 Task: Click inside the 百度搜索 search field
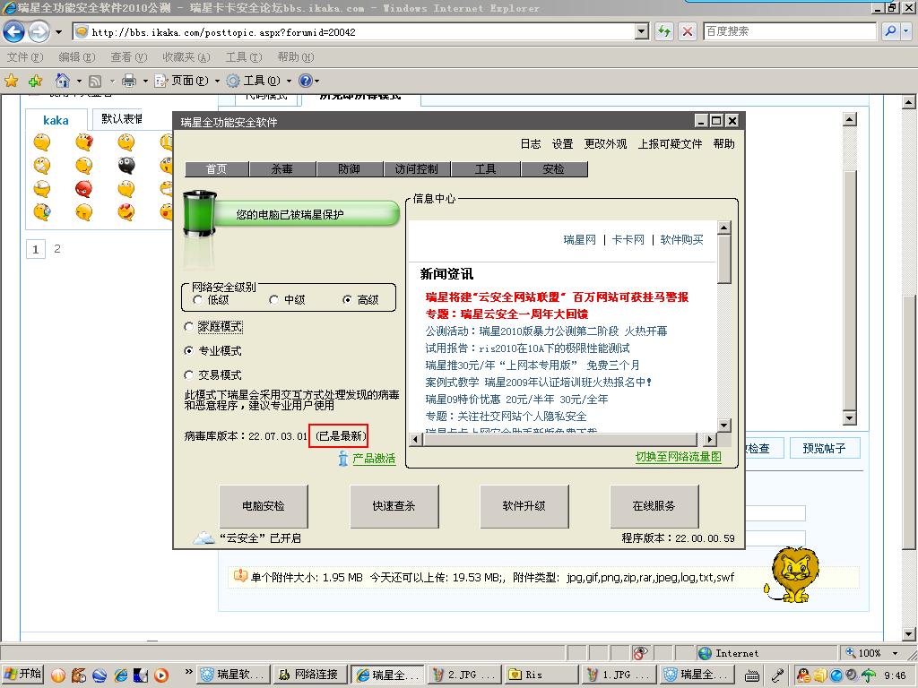point(789,31)
